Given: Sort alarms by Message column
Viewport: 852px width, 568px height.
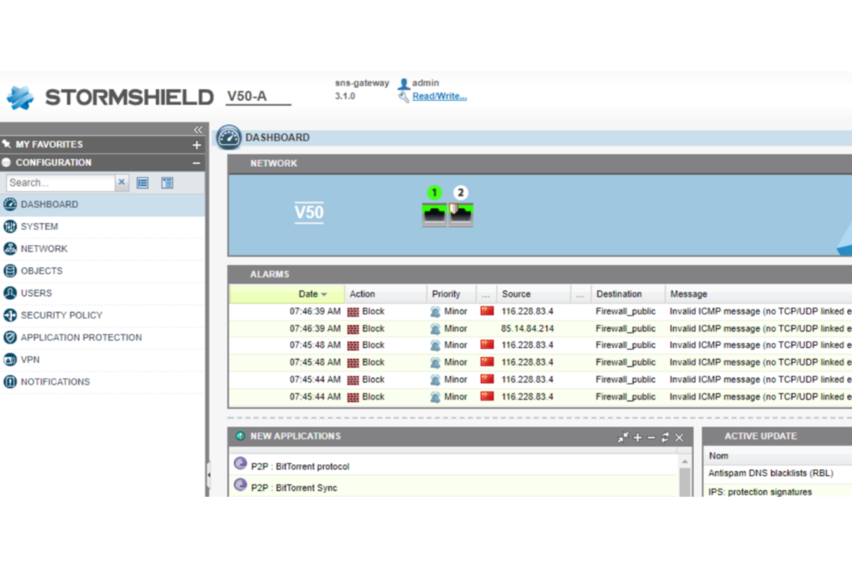Looking at the screenshot, I should coord(759,294).
